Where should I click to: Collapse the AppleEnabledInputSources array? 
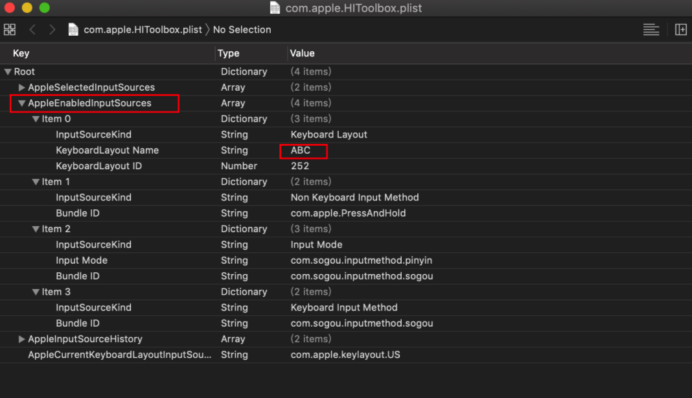pos(22,103)
